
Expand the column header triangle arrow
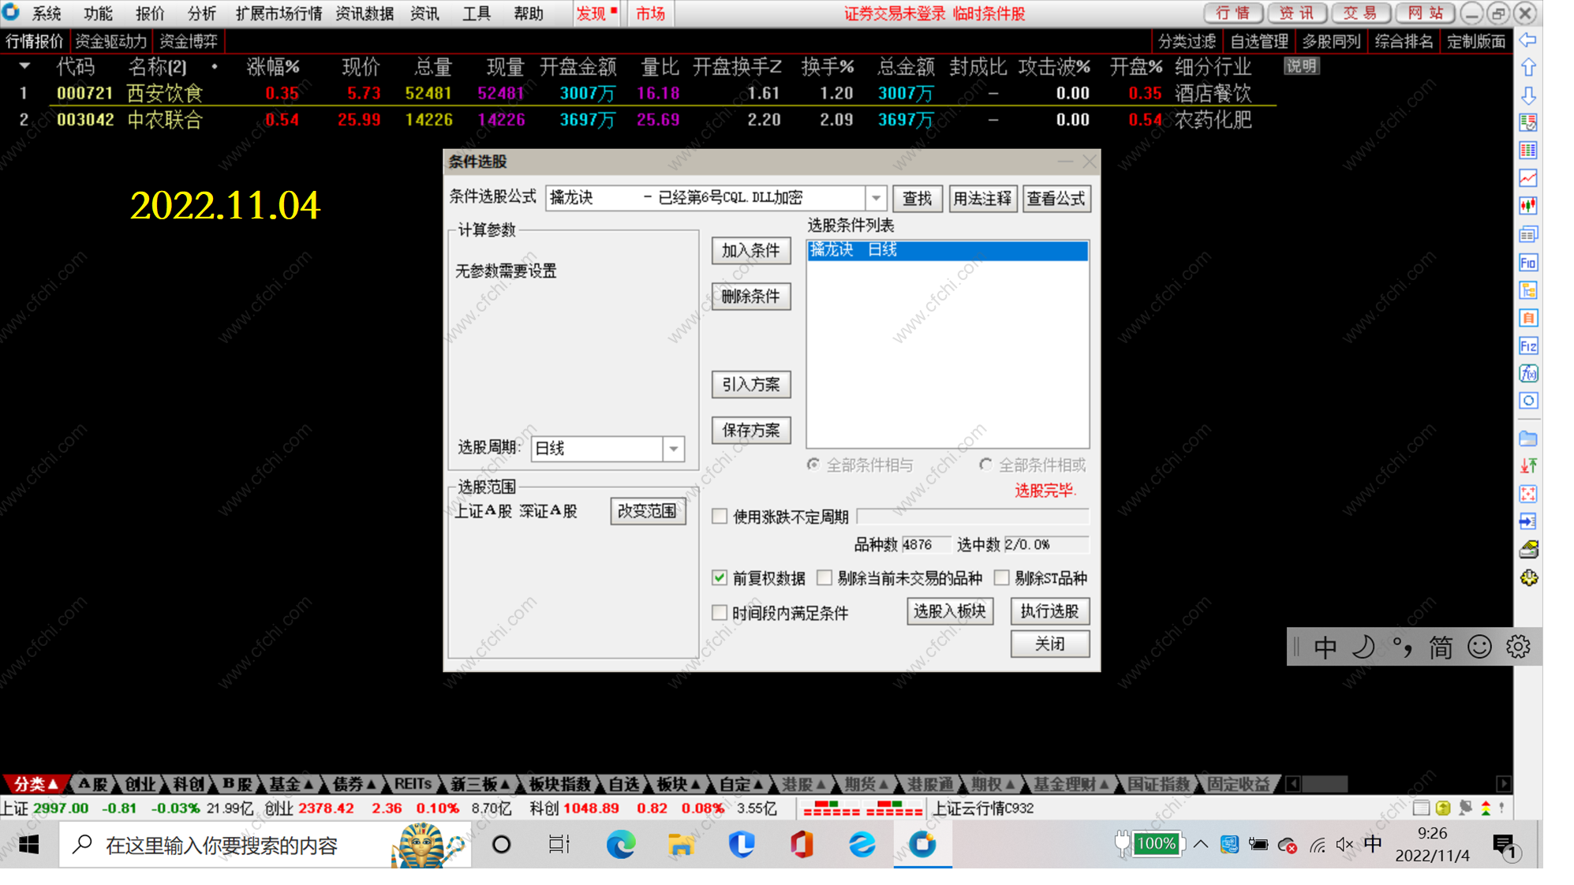point(24,67)
